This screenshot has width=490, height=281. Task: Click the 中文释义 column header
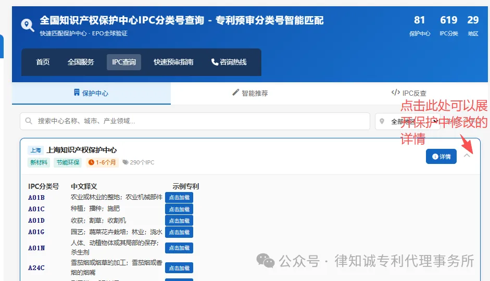pos(84,186)
